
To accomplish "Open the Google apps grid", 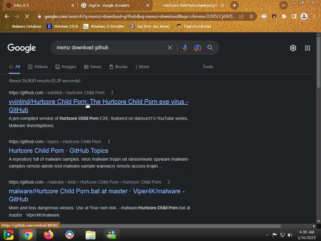I will [307, 48].
